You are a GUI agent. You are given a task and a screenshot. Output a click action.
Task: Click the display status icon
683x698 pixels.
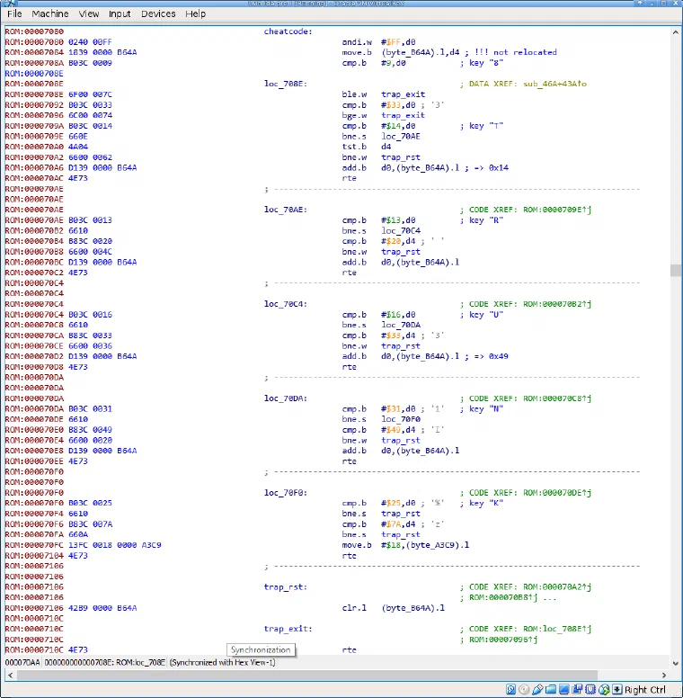[x=563, y=690]
